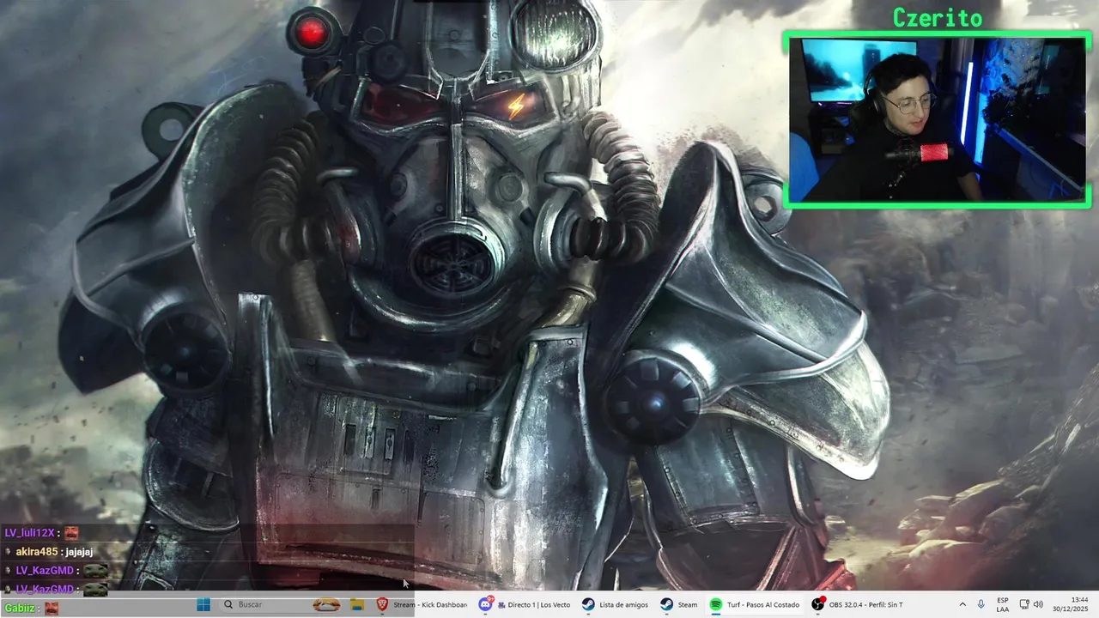
Task: Click the sandwich search highlight icon
Action: click(x=326, y=604)
